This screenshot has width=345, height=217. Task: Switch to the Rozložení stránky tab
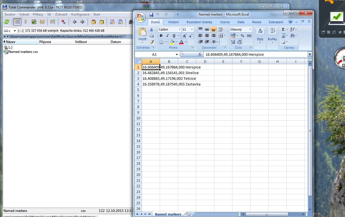(x=199, y=22)
